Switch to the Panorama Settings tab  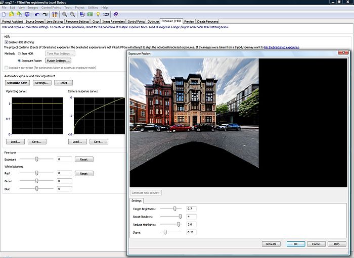click(78, 22)
